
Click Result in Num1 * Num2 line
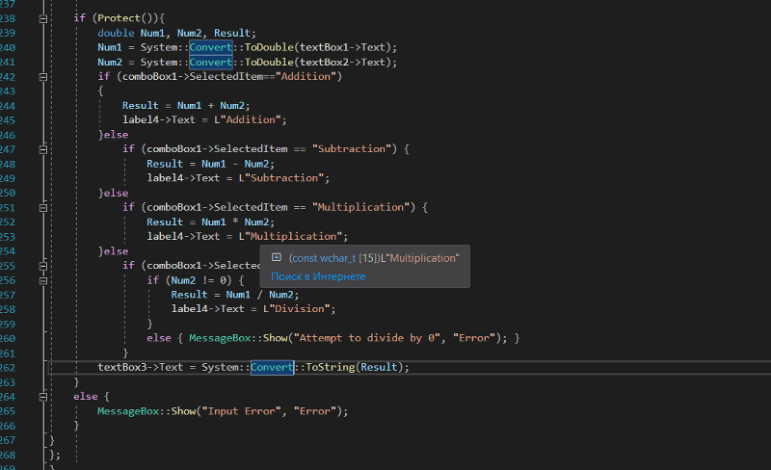pos(165,222)
